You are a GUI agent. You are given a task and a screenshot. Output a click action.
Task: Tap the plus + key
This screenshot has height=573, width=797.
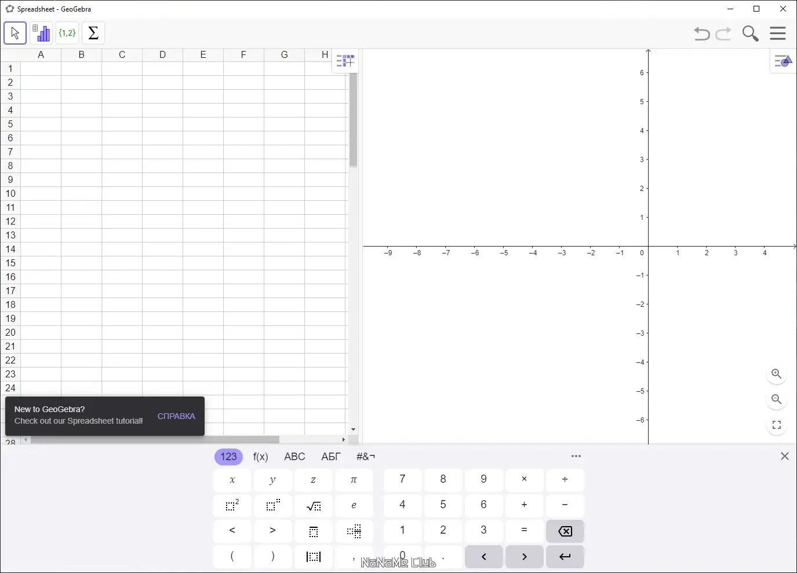click(525, 506)
